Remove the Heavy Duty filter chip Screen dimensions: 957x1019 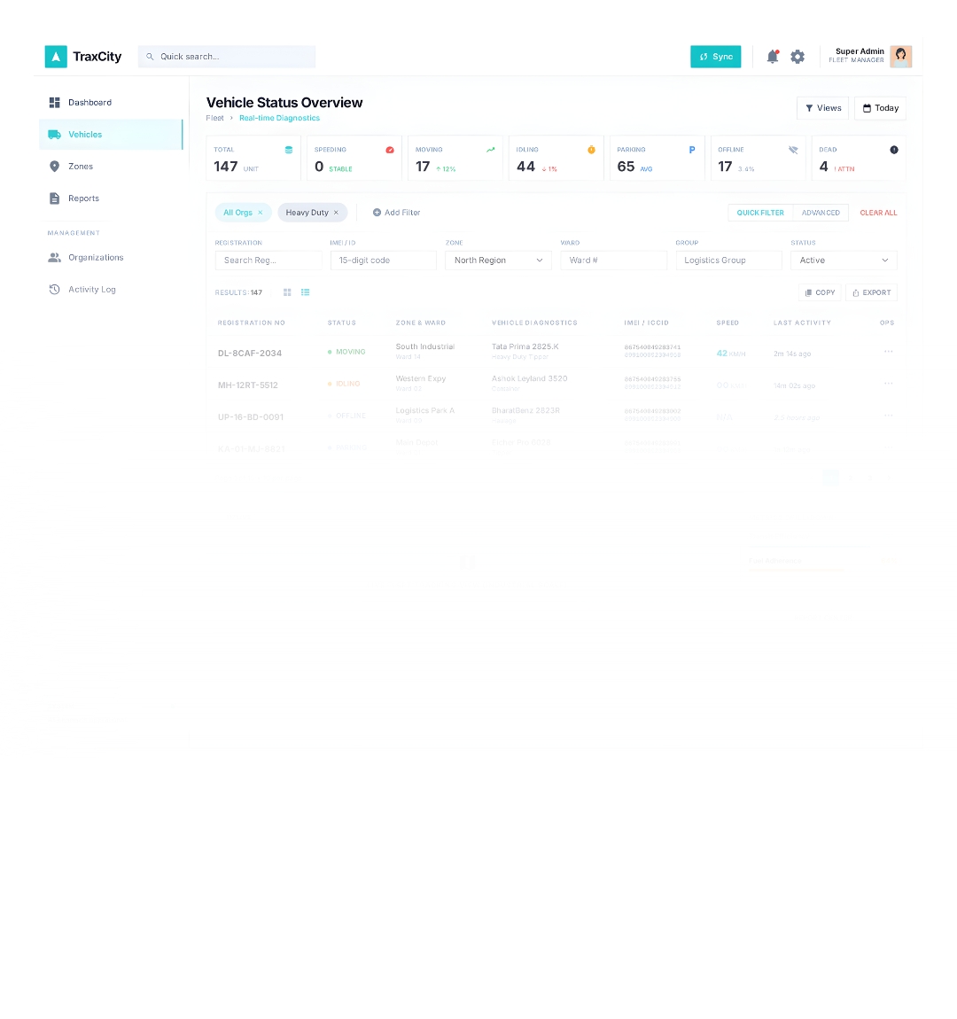point(336,213)
